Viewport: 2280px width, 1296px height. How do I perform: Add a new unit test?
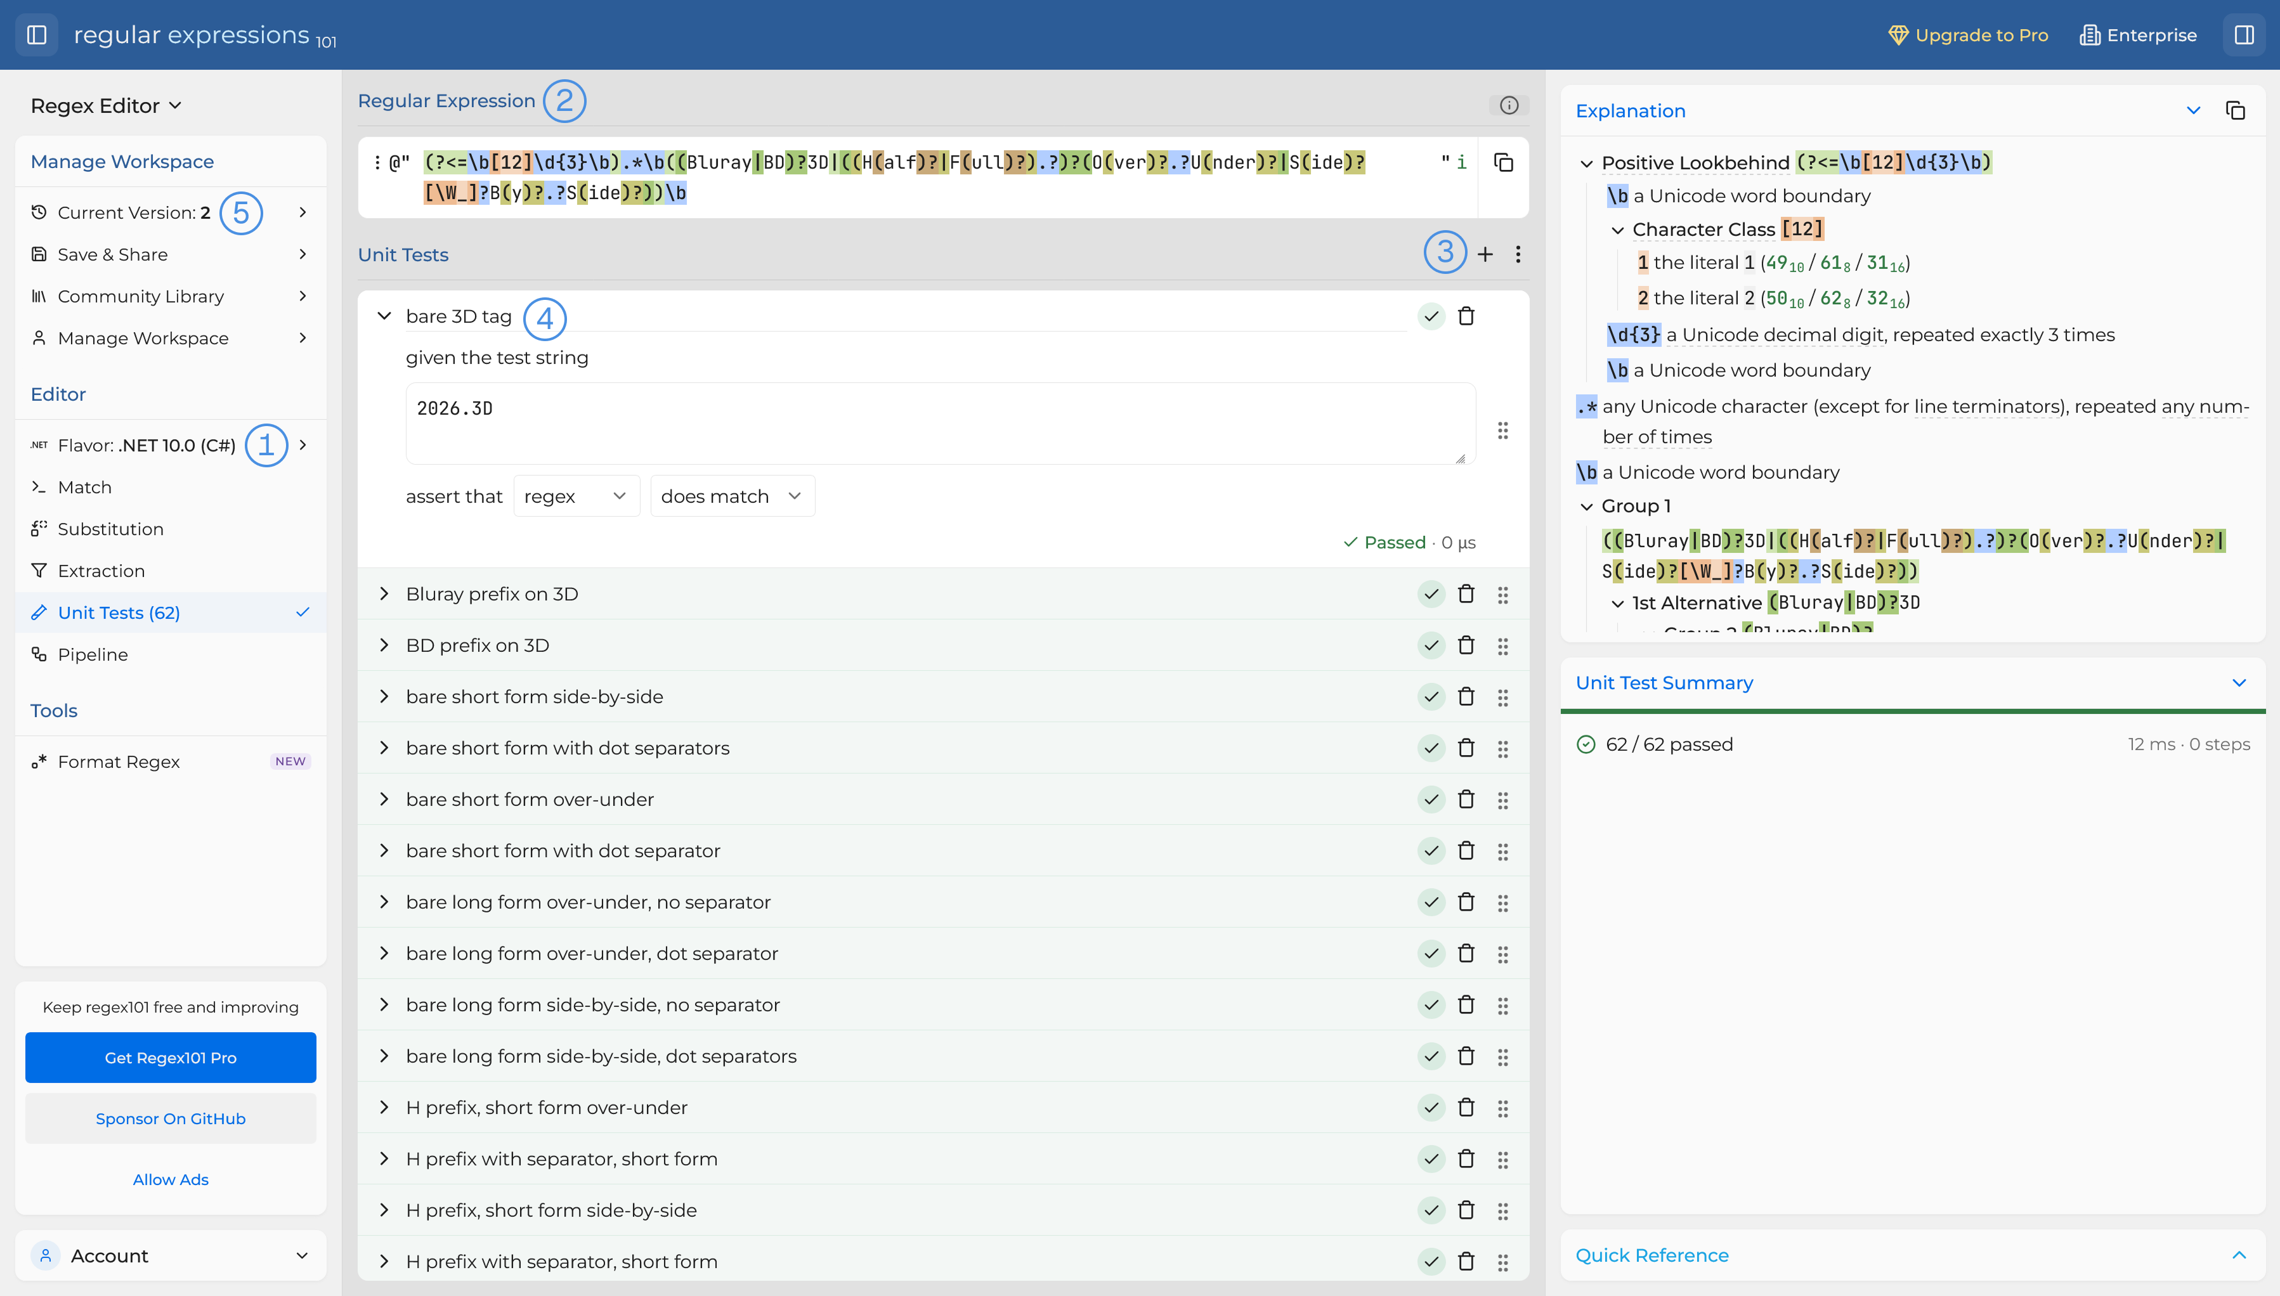[x=1485, y=255]
